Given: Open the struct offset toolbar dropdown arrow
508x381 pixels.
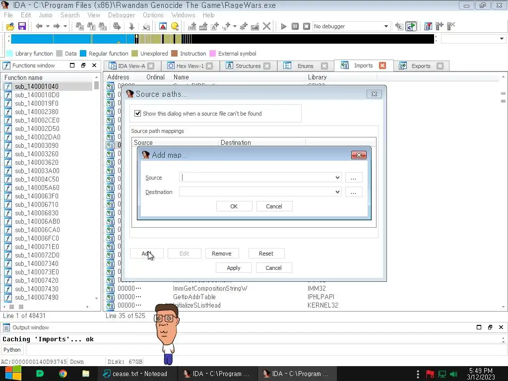Looking at the screenshot, I should pos(235,26).
